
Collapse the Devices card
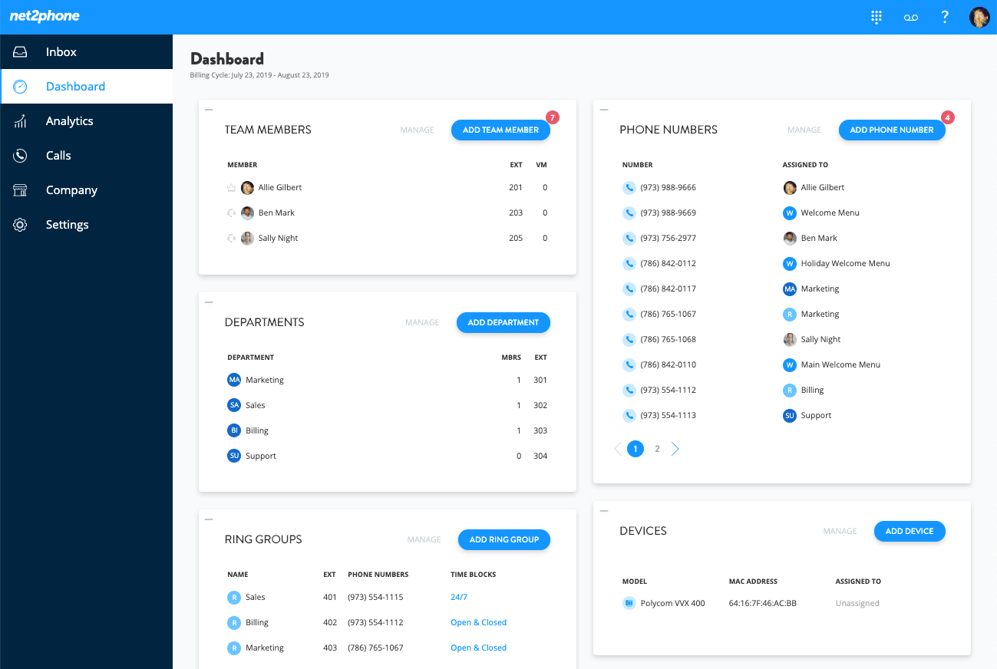click(x=603, y=511)
